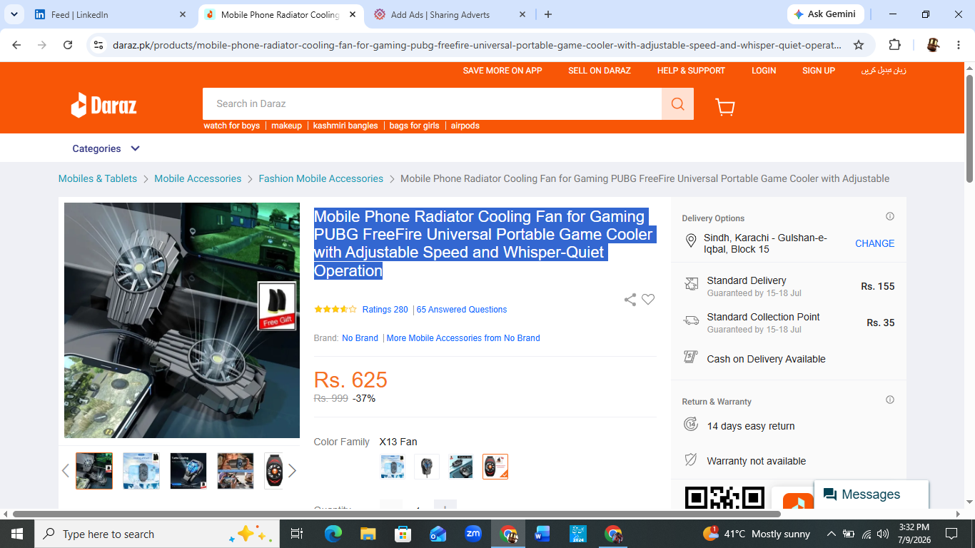View site information icon in address bar
The height and width of the screenshot is (548, 975).
click(99, 45)
